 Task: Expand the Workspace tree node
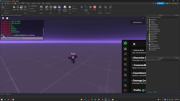tap(147, 20)
